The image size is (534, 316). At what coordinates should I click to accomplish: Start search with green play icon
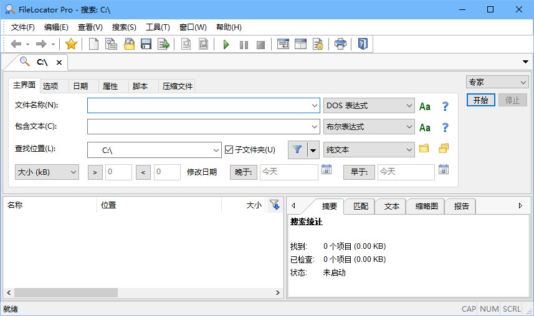(x=226, y=44)
